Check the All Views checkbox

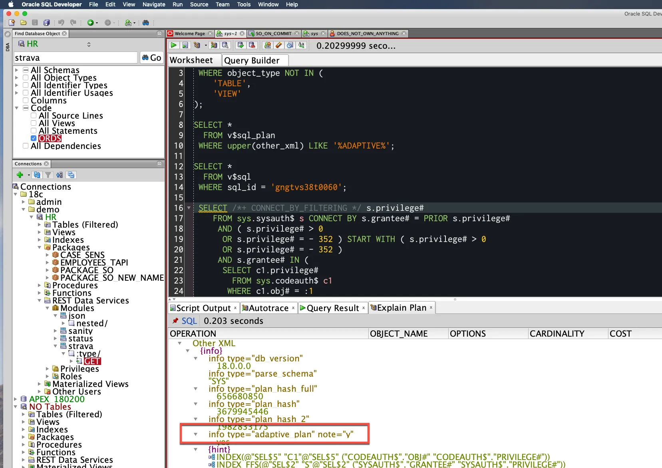[x=34, y=123]
